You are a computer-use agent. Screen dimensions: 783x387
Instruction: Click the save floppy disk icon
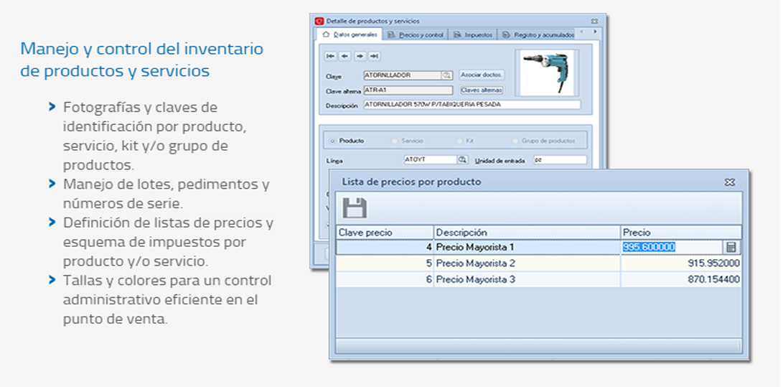[x=355, y=208]
